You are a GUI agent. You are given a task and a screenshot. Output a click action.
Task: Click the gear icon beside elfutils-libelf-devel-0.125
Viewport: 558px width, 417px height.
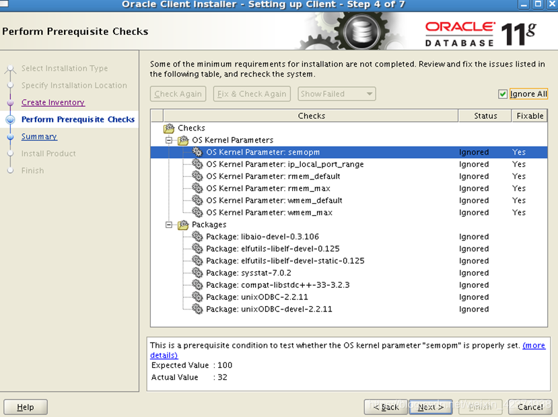[197, 248]
